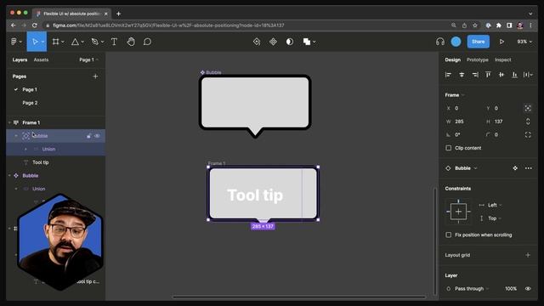This screenshot has width=544, height=306.
Task: Open the zoom level dropdown
Action: point(524,42)
